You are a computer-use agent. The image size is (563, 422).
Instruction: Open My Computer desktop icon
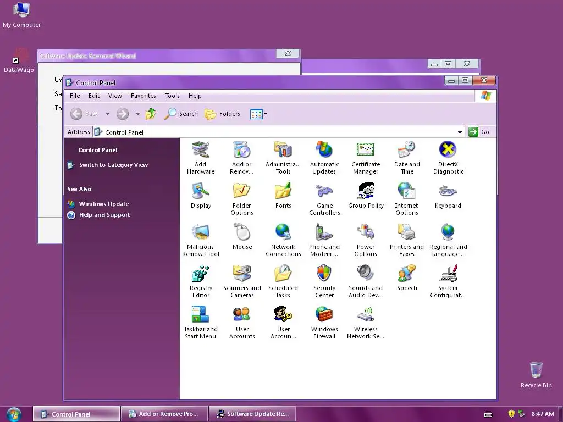click(x=21, y=15)
